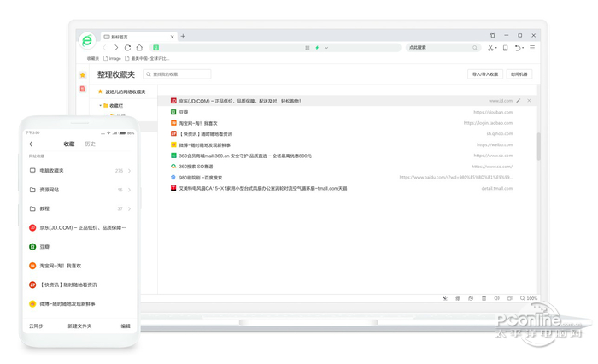This screenshot has height=364, width=598.
Task: Click the pin icon in status bar
Action: click(445, 298)
